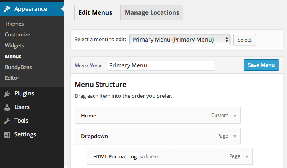Screen dimensions: 287x168
Task: Open the menu selection dropdown
Action: coord(179,40)
